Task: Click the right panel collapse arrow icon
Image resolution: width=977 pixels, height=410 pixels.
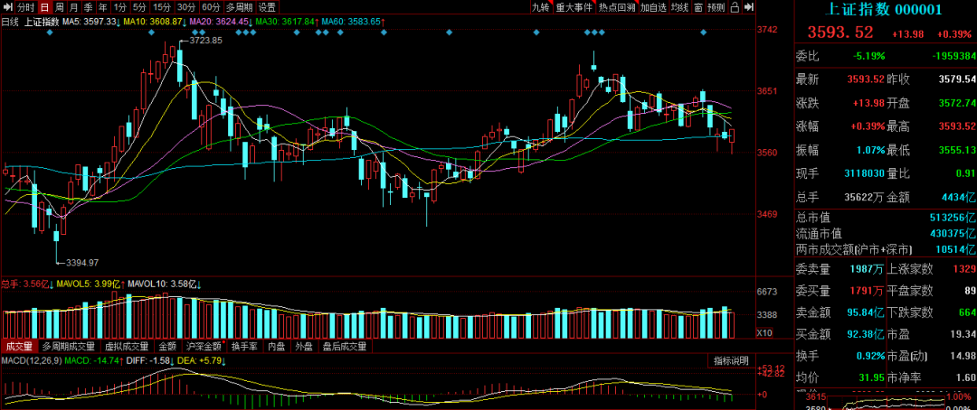Action: pos(750,7)
